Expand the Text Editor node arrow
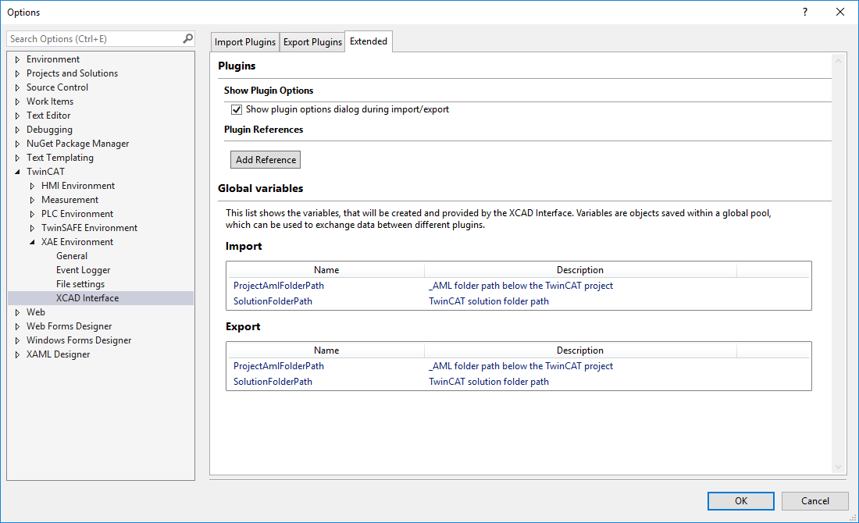859x523 pixels. pos(17,116)
